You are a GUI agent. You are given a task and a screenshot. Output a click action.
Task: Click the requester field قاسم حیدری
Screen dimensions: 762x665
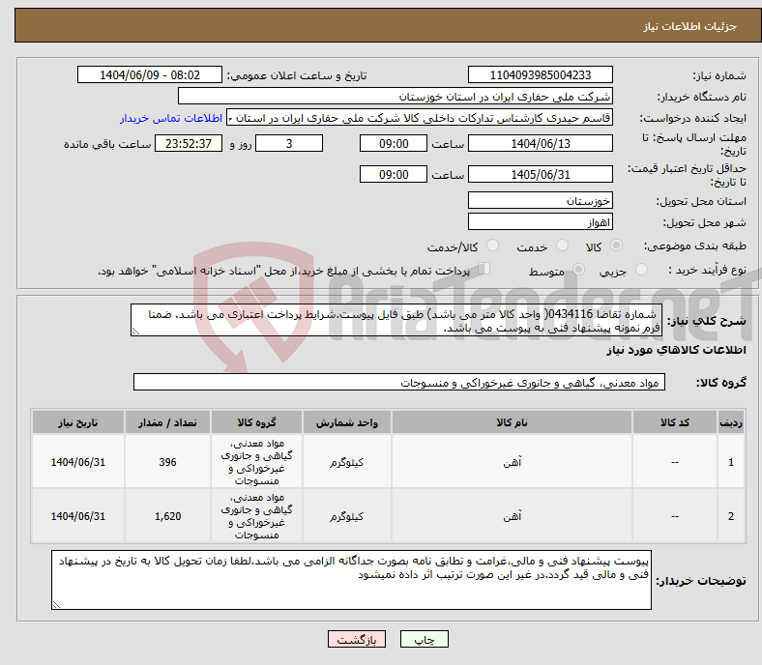(x=420, y=118)
